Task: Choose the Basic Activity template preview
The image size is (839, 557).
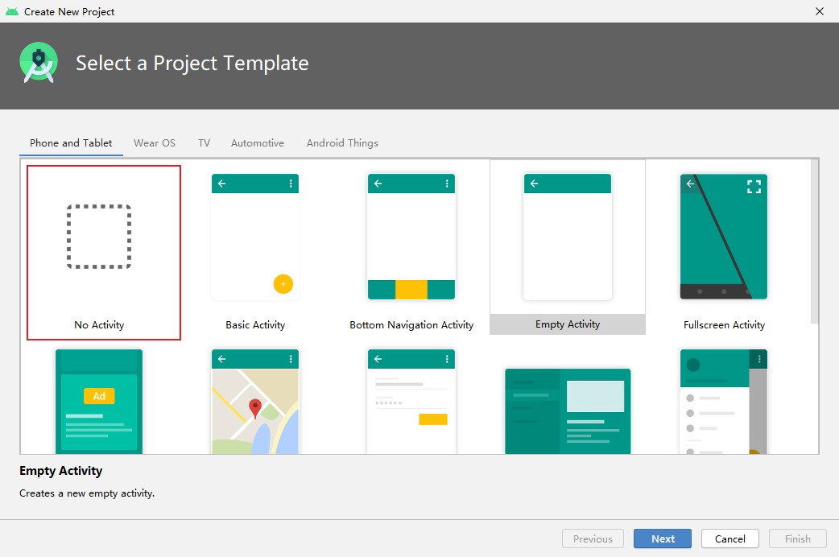Action: point(255,237)
